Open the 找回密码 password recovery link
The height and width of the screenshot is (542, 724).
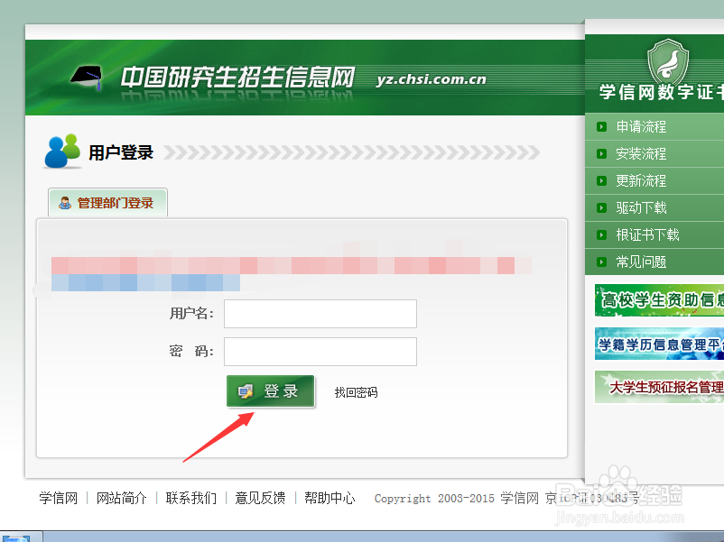[x=356, y=392]
